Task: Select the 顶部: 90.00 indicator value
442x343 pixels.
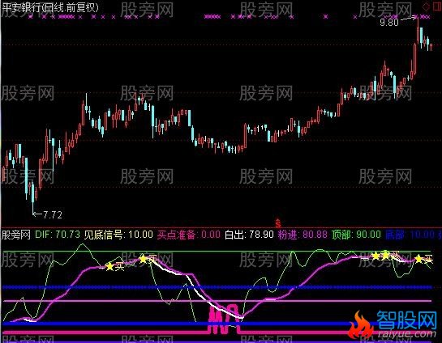Action: click(x=356, y=235)
